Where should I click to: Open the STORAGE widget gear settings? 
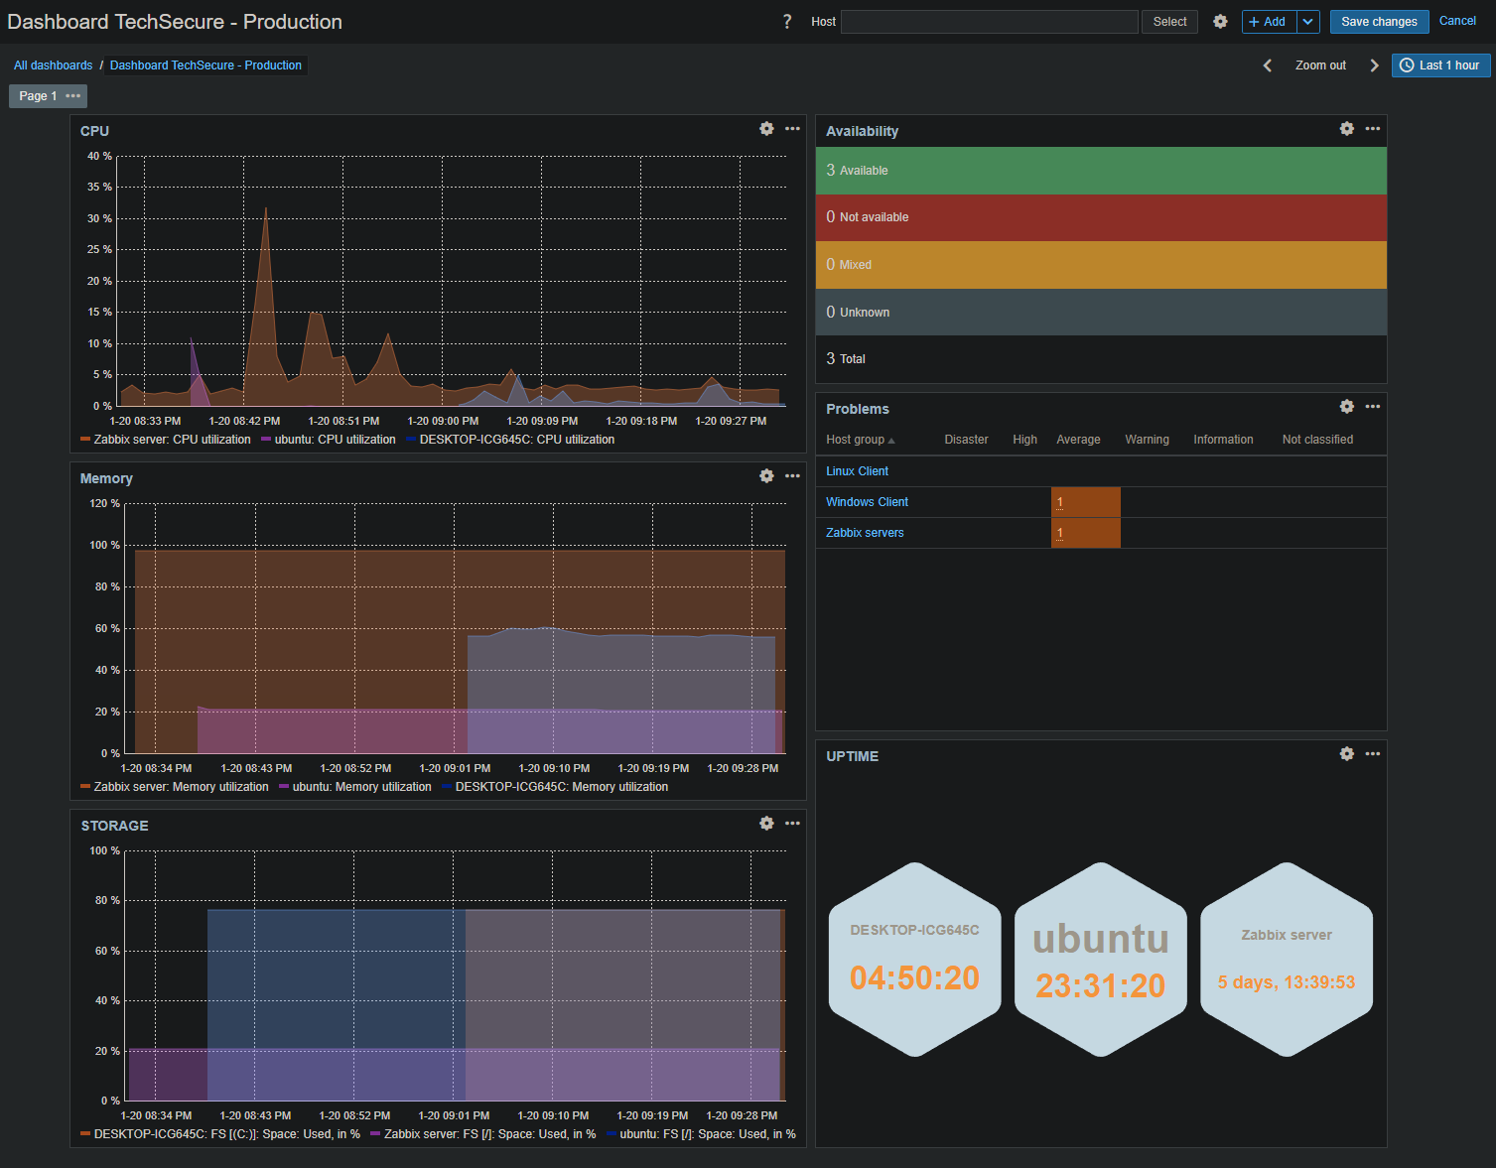[766, 824]
